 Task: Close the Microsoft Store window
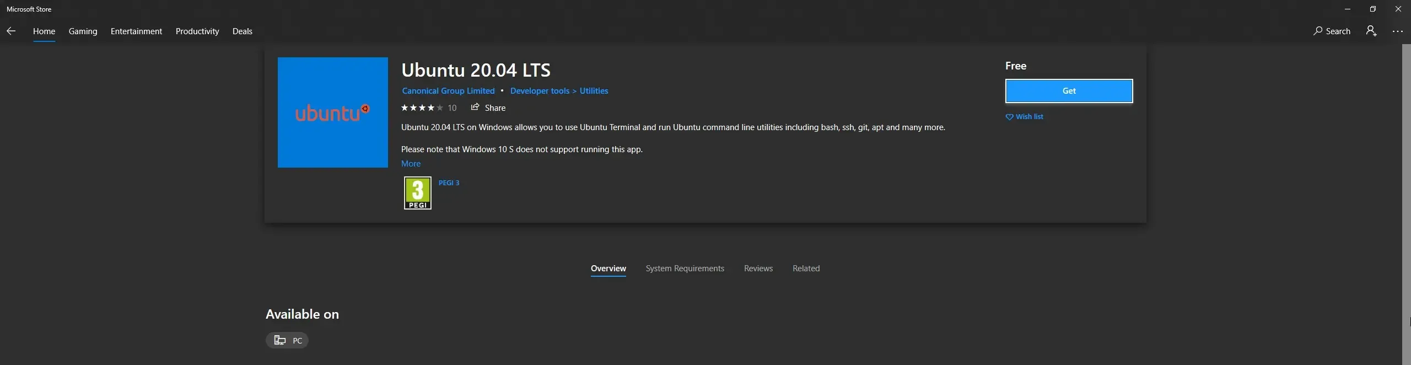(x=1398, y=9)
